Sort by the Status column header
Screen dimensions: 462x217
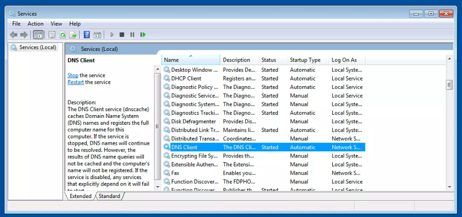[273, 60]
